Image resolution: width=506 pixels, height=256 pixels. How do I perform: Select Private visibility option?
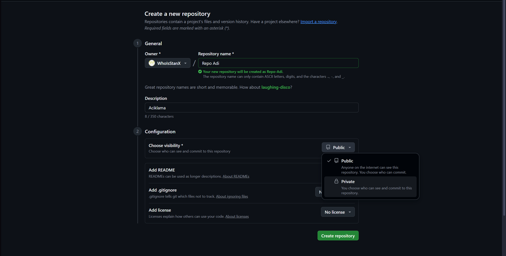(370, 187)
